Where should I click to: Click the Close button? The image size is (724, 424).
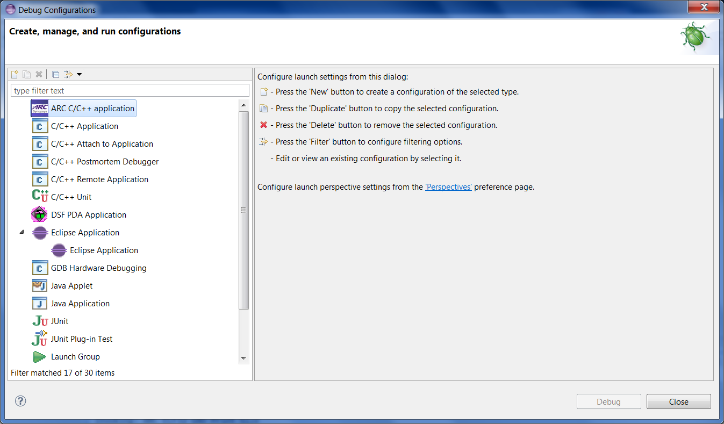pos(678,401)
